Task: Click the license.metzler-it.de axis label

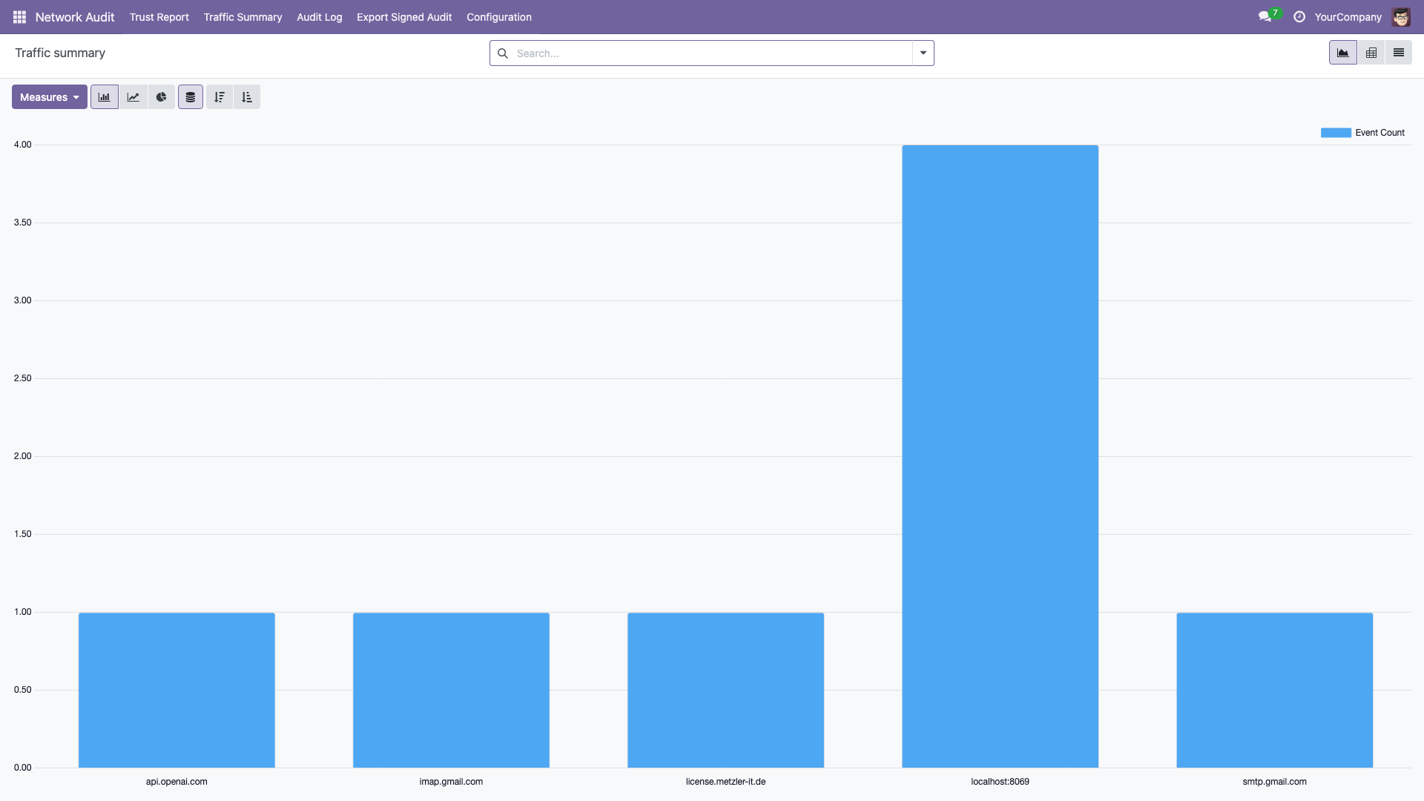Action: pos(725,782)
